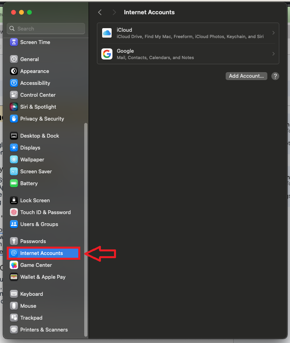Click the Mouse icon
Screen dimensions: 290x343
14,306
